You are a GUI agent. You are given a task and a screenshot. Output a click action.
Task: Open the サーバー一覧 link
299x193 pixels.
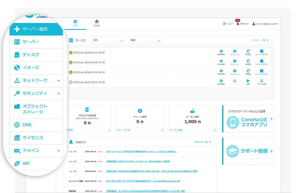(x=260, y=40)
